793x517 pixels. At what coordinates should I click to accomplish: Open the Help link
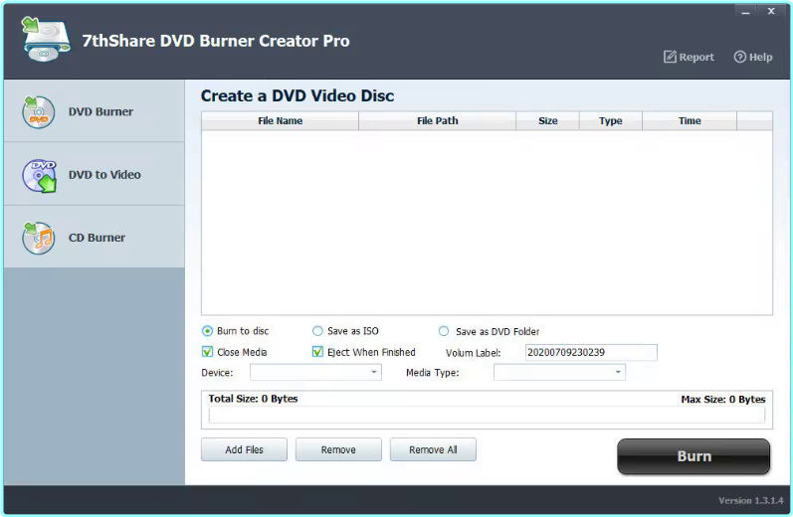753,57
